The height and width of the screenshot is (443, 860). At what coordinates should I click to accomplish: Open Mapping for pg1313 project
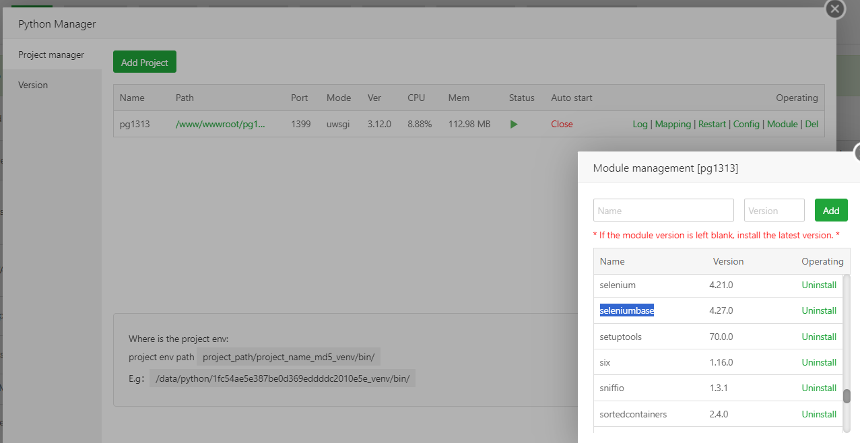(x=673, y=125)
